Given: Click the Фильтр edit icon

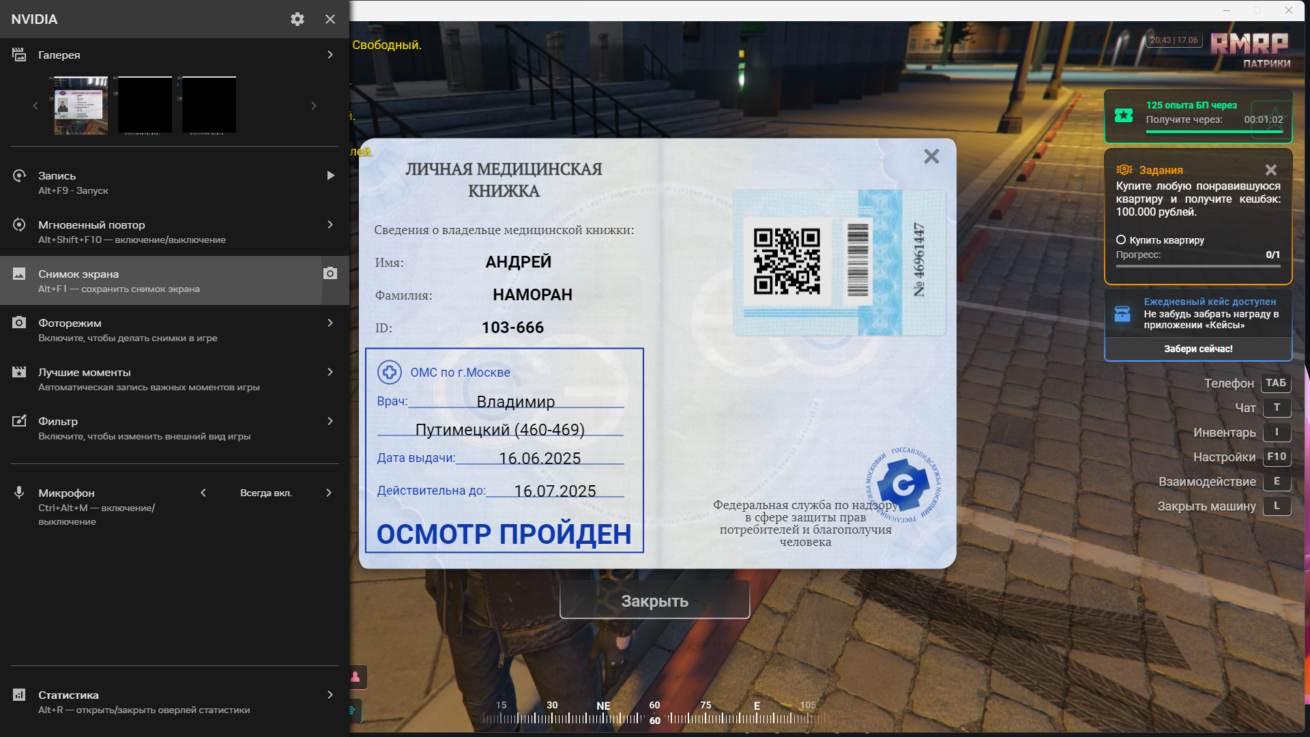Looking at the screenshot, I should pos(19,421).
